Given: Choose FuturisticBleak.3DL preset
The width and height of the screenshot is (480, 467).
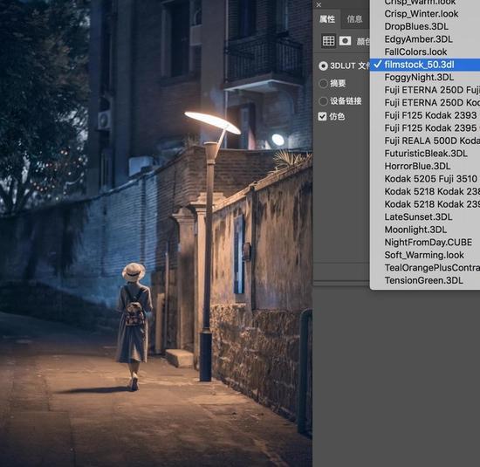Looking at the screenshot, I should click(425, 154).
